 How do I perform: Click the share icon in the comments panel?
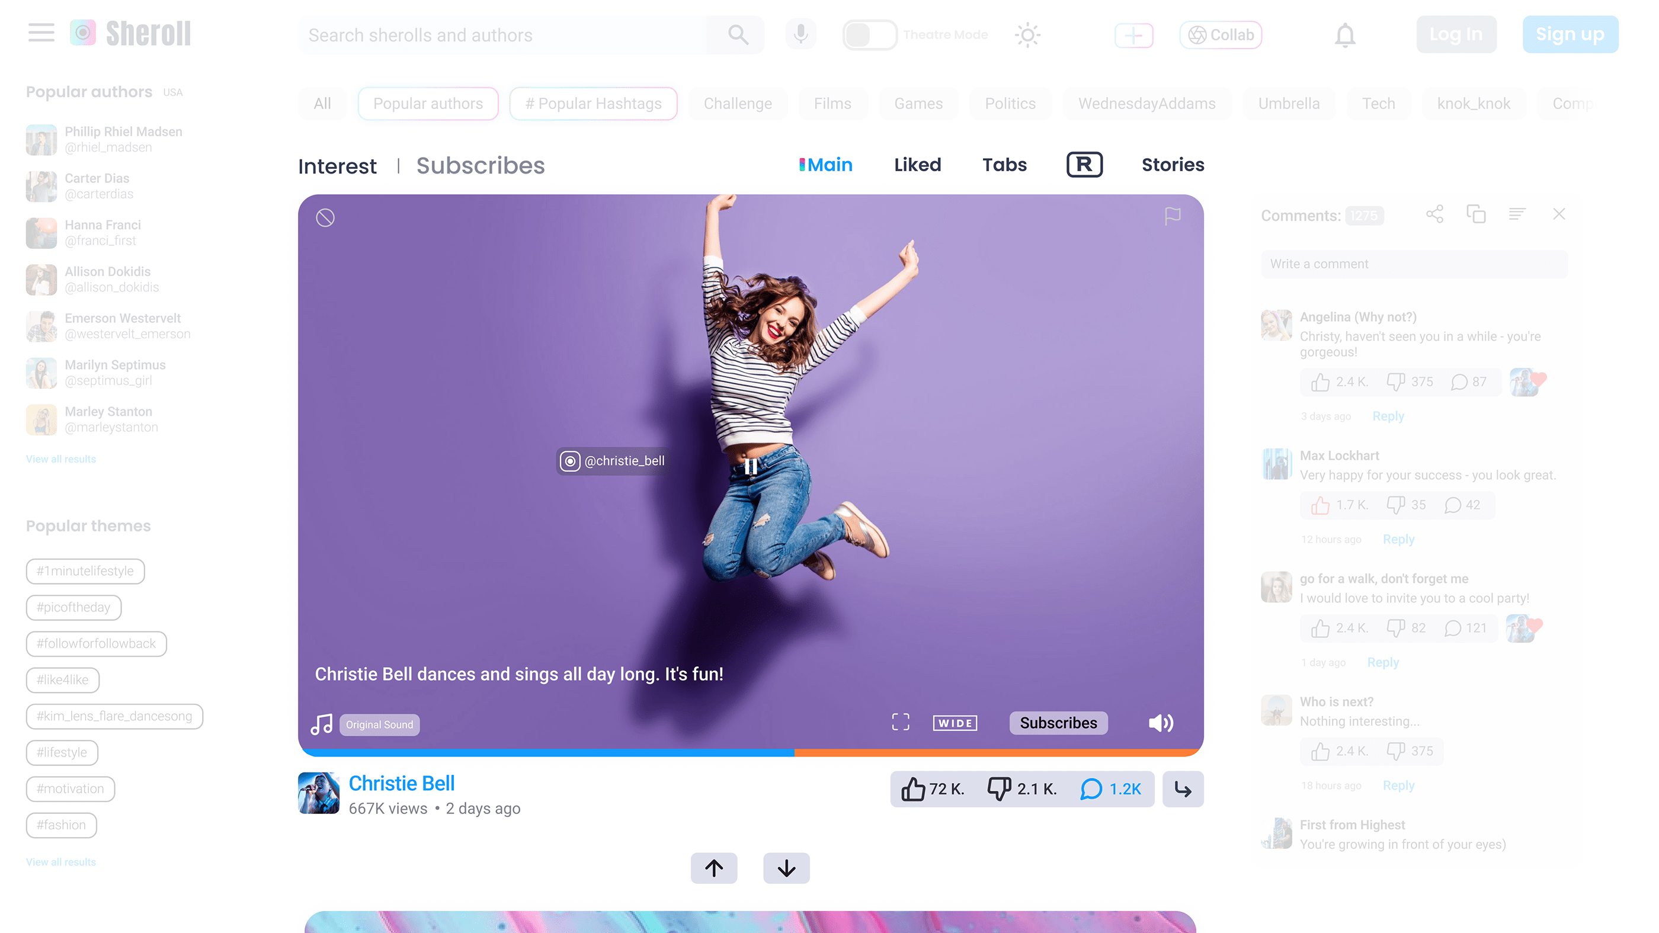[1434, 214]
